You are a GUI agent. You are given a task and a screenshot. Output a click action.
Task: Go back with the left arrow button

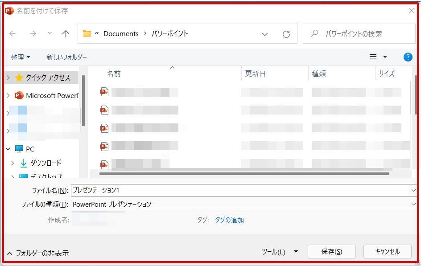pyautogui.click(x=12, y=33)
